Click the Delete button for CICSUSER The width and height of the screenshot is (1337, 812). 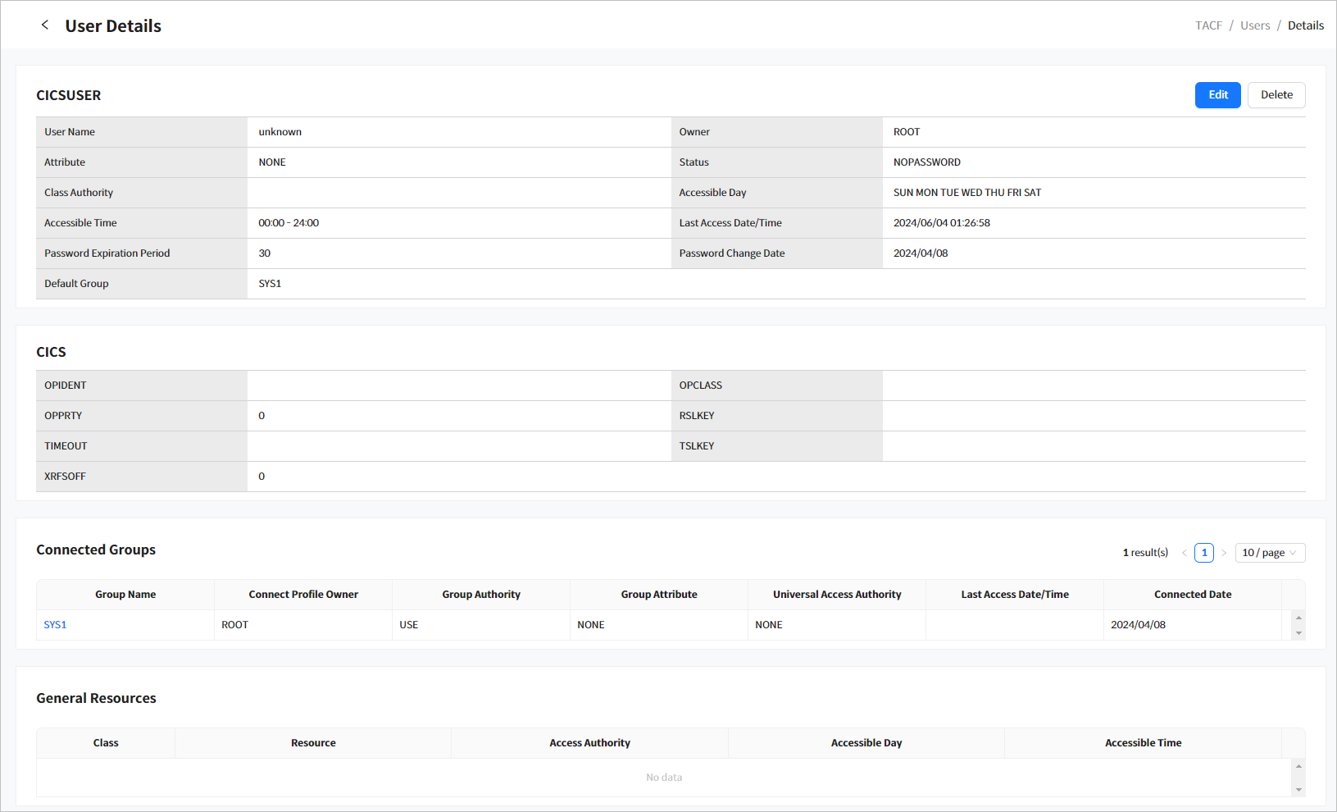coord(1276,95)
